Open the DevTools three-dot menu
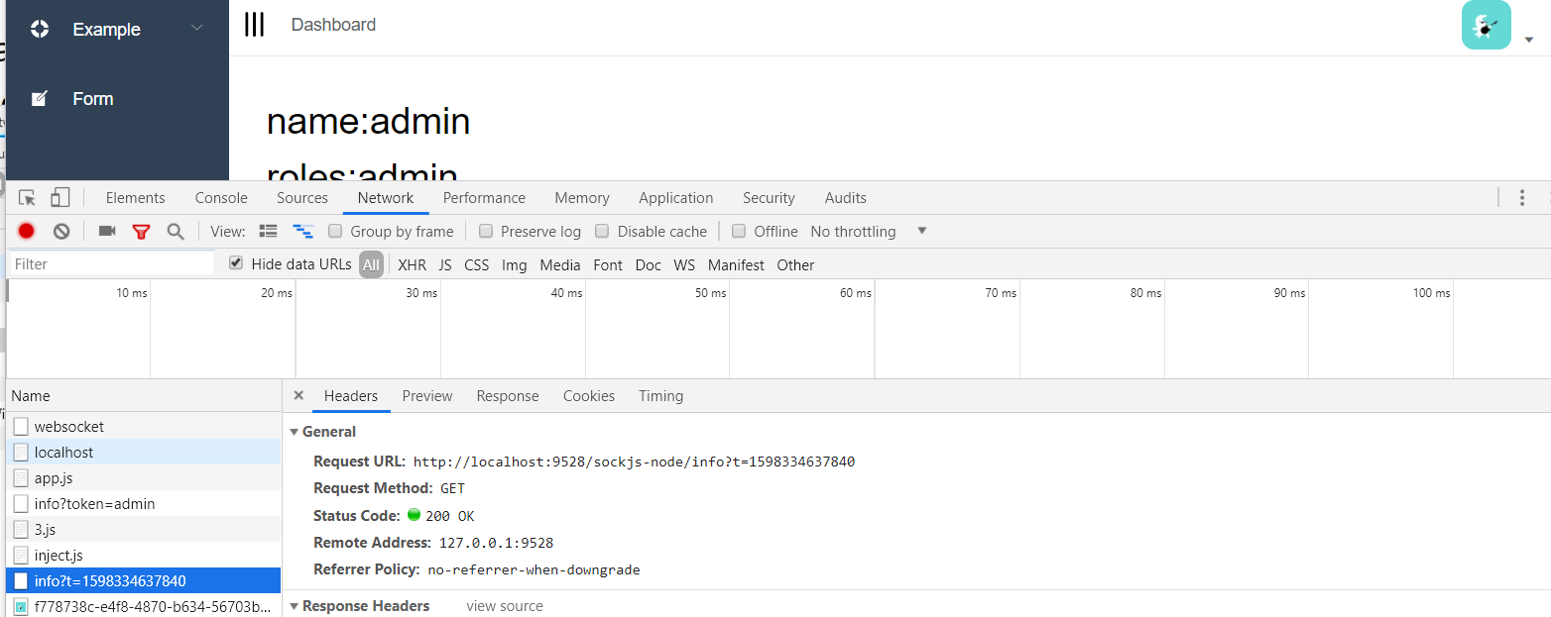 coord(1522,198)
